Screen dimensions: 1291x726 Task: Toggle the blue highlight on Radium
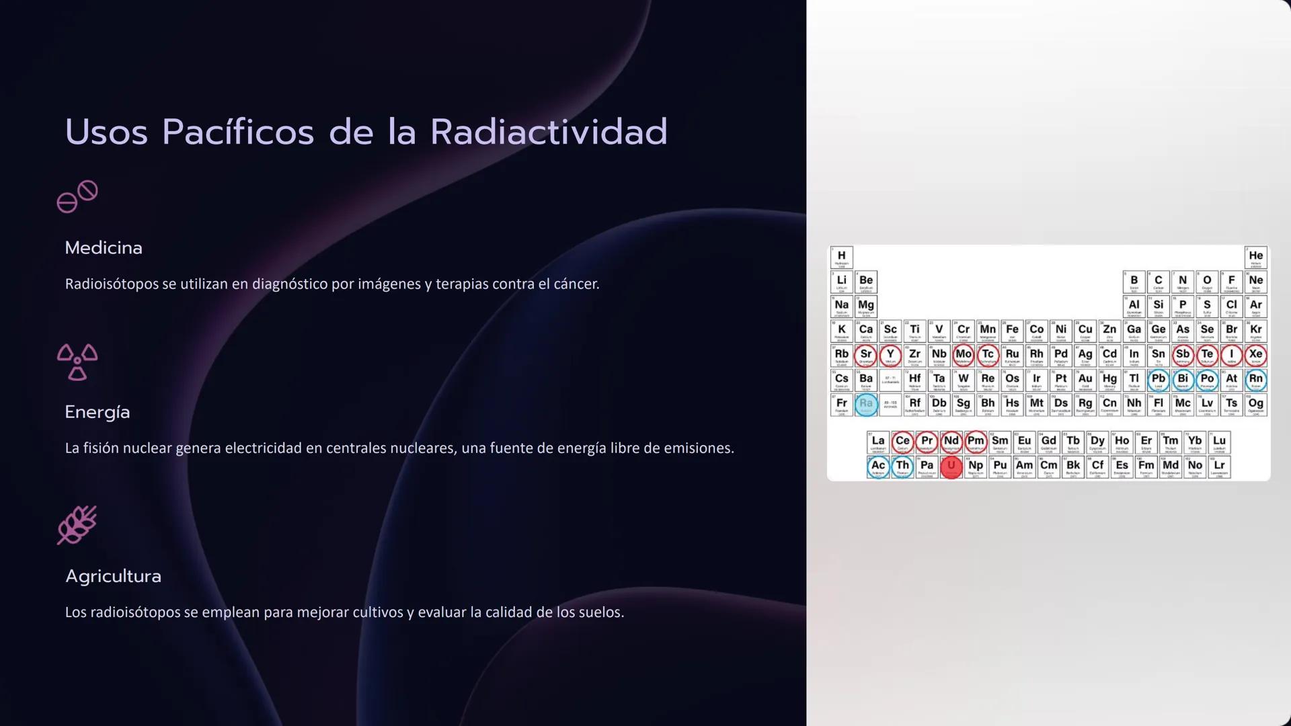pyautogui.click(x=865, y=405)
